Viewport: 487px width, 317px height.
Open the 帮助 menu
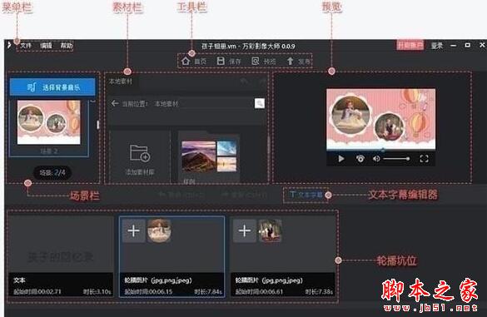(66, 46)
